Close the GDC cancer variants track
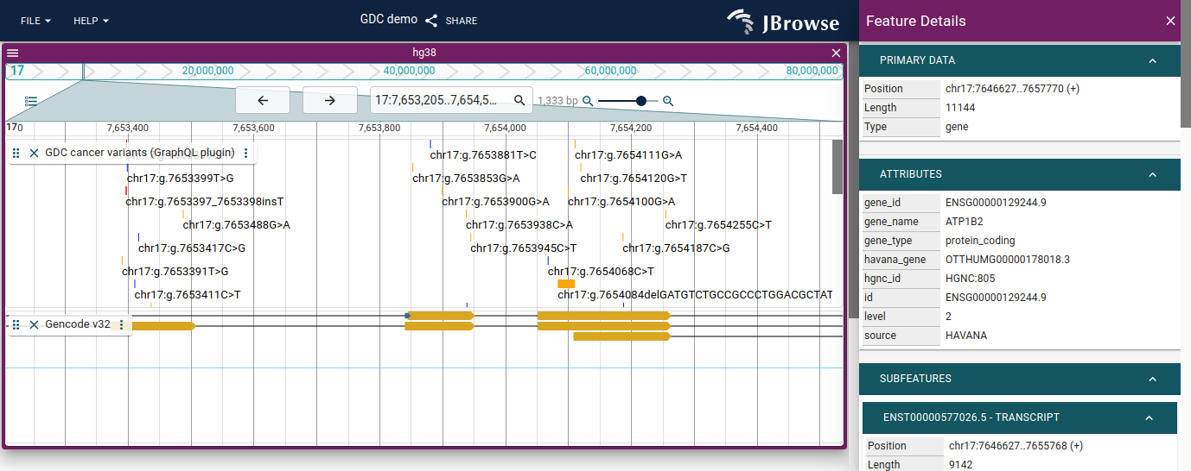This screenshot has height=471, width=1191. tap(34, 153)
